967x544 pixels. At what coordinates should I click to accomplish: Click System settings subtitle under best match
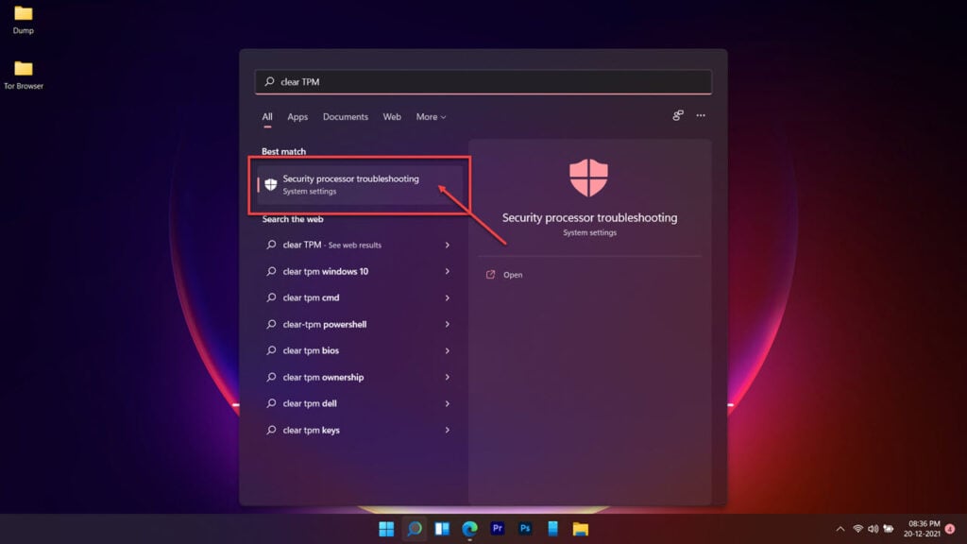pos(310,191)
